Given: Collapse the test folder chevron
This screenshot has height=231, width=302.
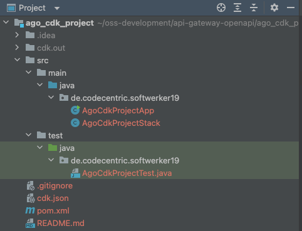Looking at the screenshot, I should click(x=28, y=135).
